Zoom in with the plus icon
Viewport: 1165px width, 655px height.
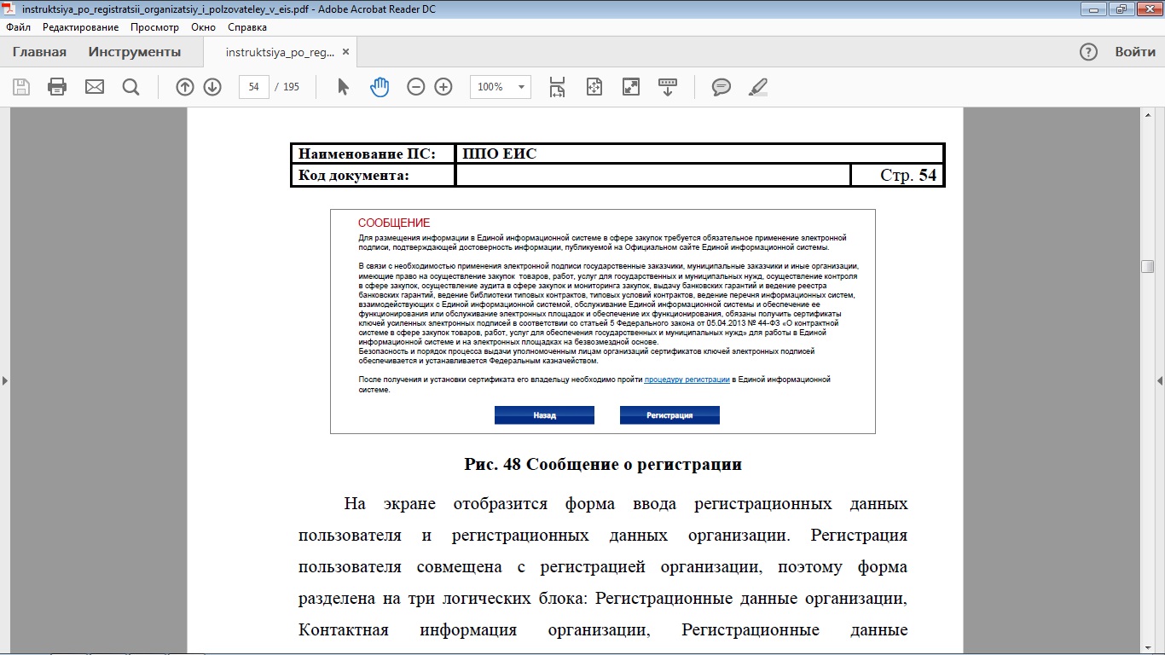(443, 87)
